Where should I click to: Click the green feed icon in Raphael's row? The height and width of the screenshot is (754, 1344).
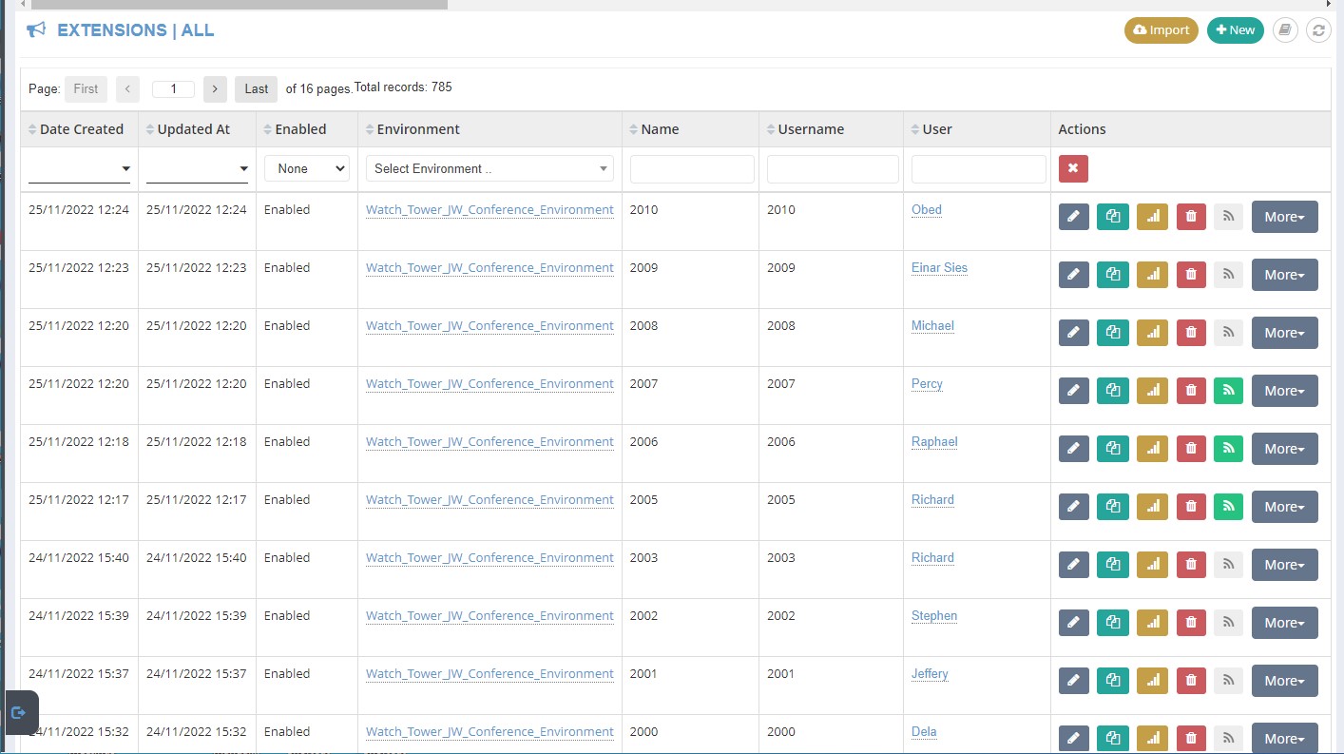[1228, 449]
